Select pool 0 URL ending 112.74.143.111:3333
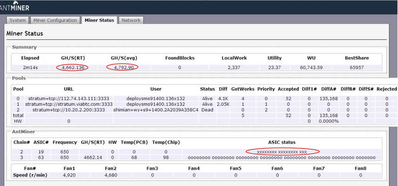The width and height of the screenshot is (398, 186). (69, 99)
